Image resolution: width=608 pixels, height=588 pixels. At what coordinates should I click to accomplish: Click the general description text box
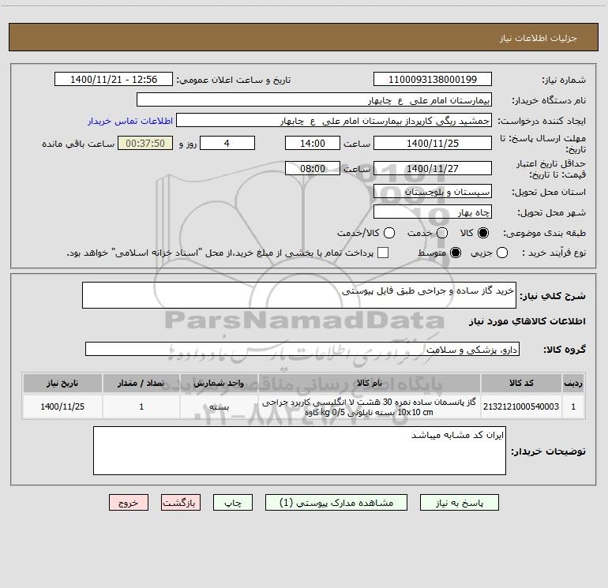pyautogui.click(x=299, y=295)
